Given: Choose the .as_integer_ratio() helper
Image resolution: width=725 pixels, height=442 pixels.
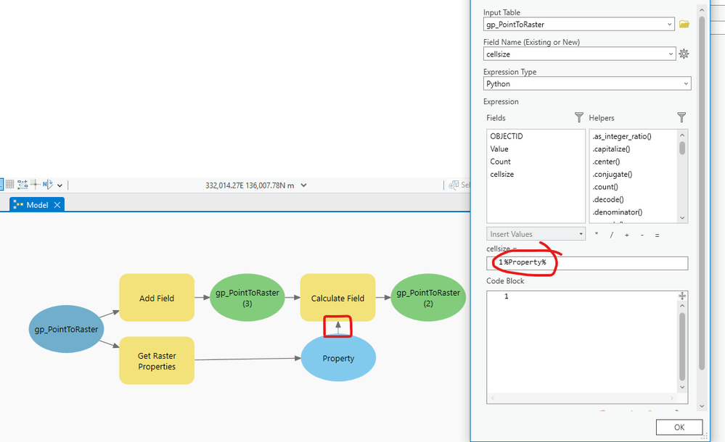Looking at the screenshot, I should click(622, 136).
